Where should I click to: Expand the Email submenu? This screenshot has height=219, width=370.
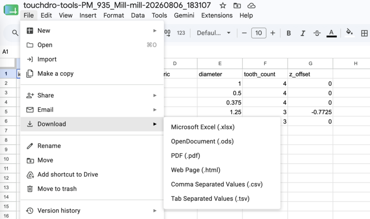92,110
